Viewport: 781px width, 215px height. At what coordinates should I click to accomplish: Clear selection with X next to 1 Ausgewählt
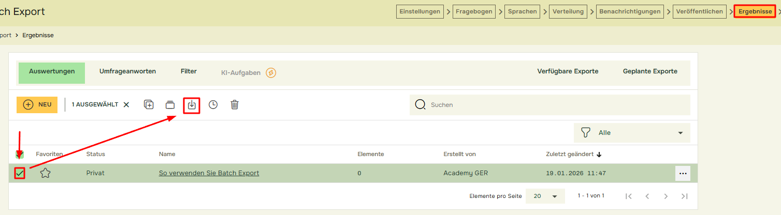click(126, 104)
